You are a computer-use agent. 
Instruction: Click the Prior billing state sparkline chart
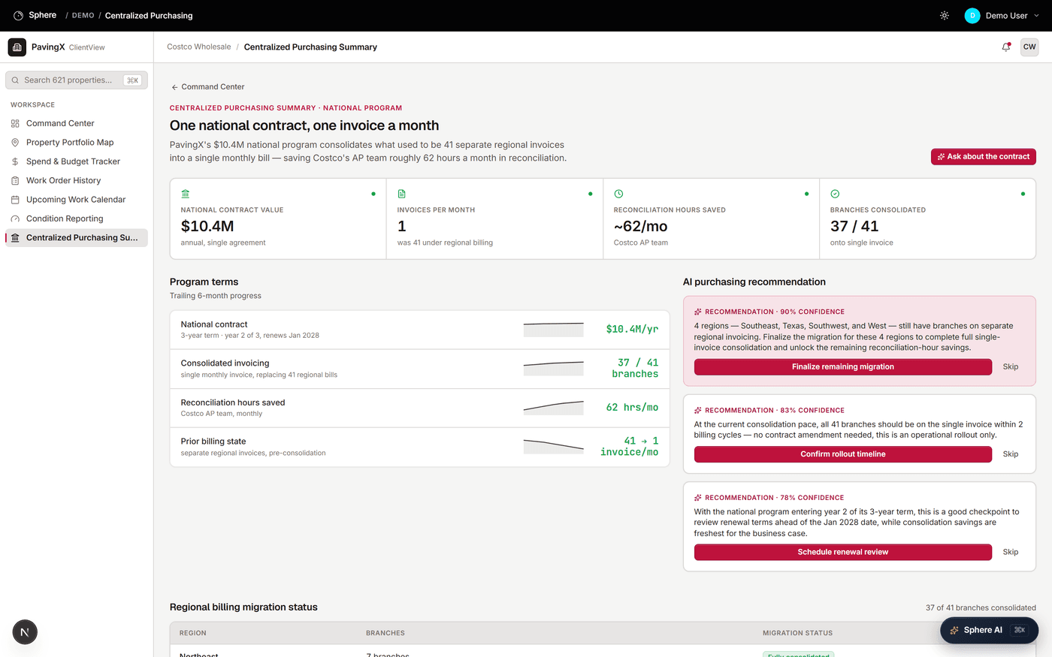coord(554,446)
